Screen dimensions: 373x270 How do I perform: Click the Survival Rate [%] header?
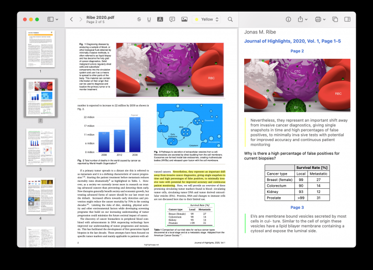pos(312,167)
